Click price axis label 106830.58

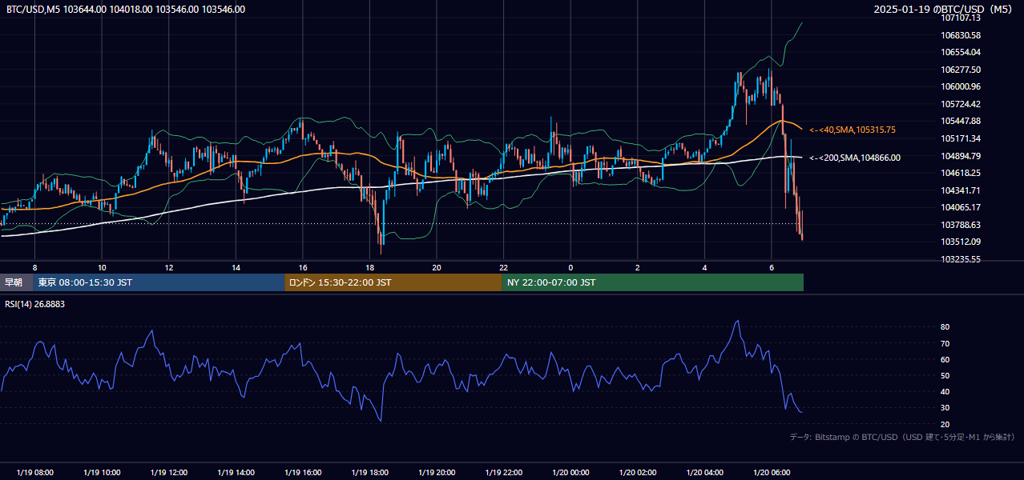[x=961, y=35]
